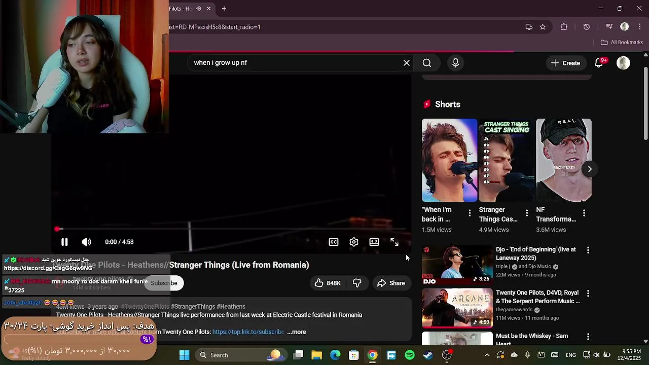Switch to Chrome in the taskbar
The height and width of the screenshot is (365, 649).
[x=373, y=355]
